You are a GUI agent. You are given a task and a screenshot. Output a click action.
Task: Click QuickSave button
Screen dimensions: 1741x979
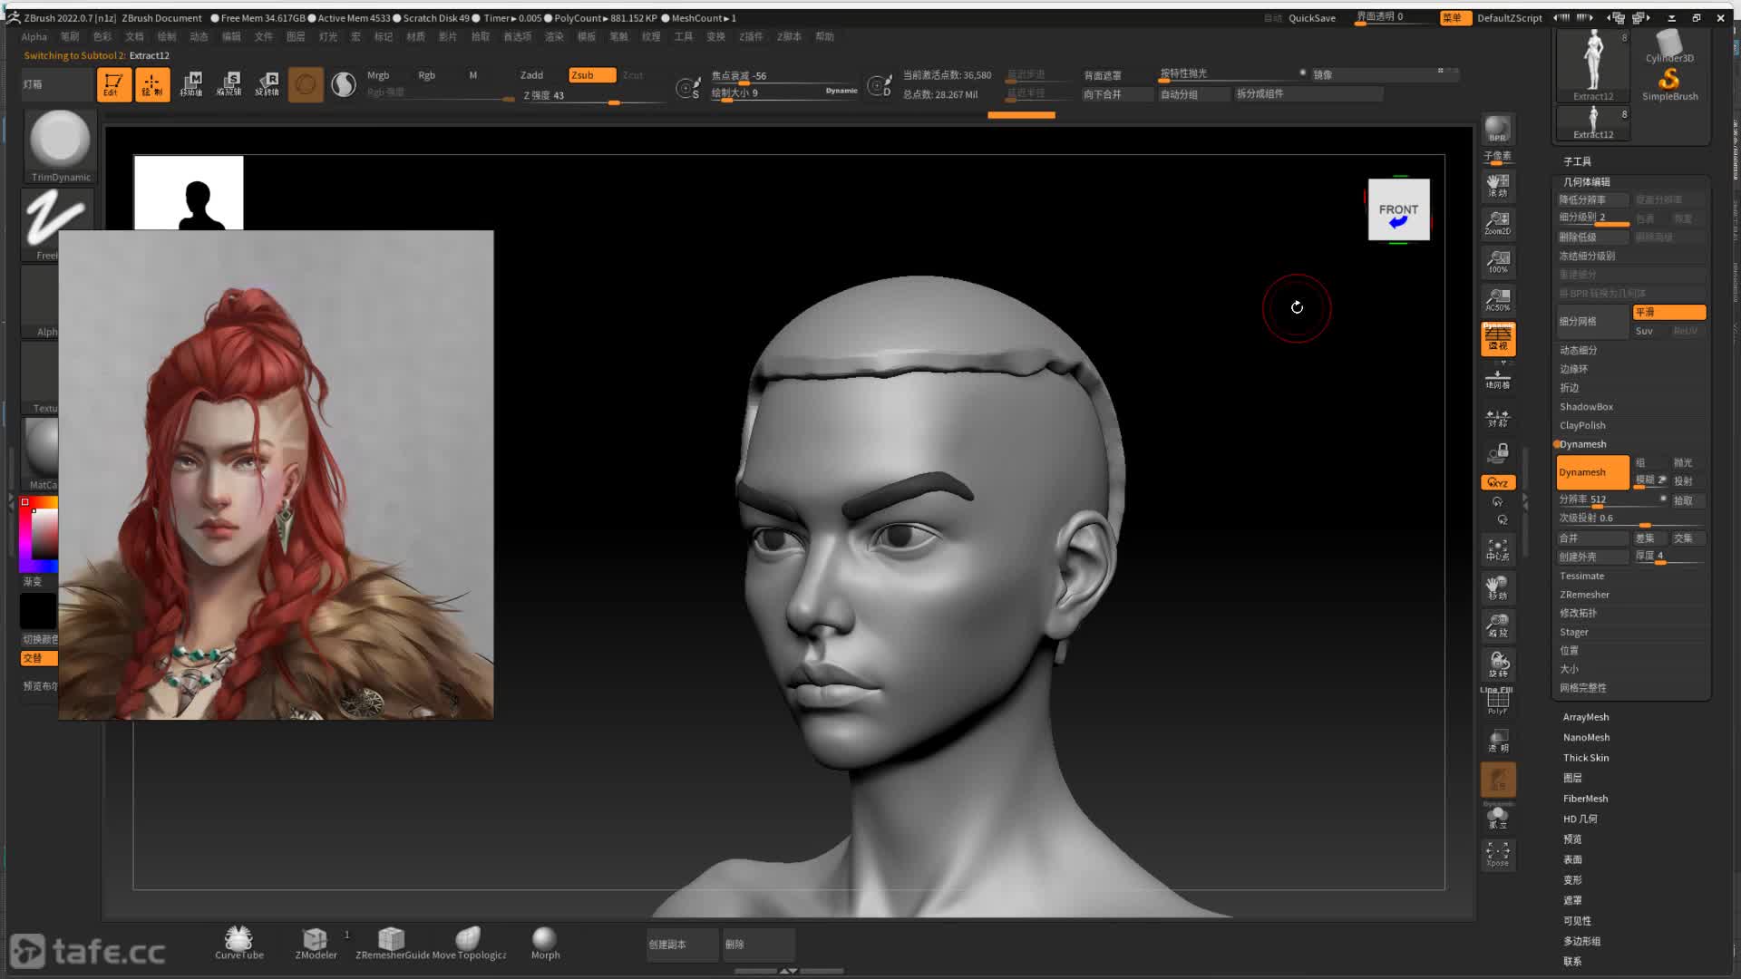click(1311, 18)
